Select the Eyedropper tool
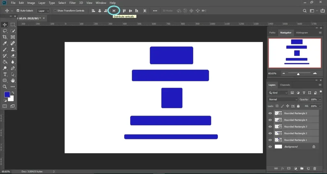This screenshot has height=174, width=327. coord(4,43)
